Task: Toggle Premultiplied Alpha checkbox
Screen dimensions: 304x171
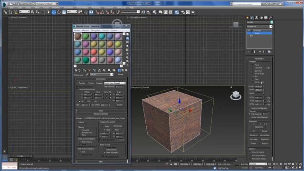Action: pos(103,157)
